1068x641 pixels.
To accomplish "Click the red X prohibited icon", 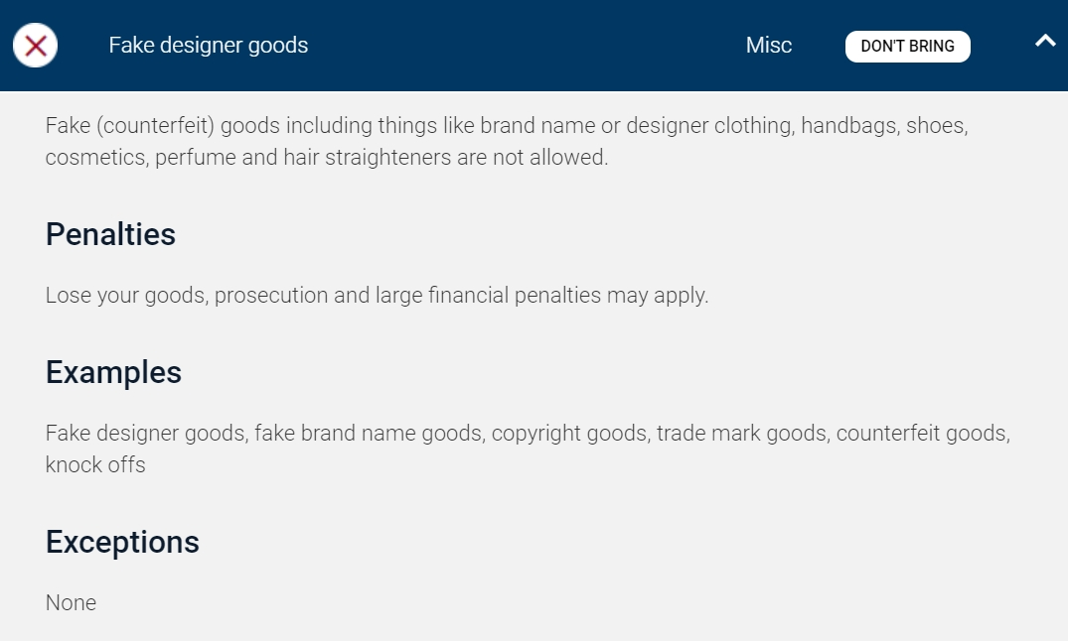I will click(35, 46).
